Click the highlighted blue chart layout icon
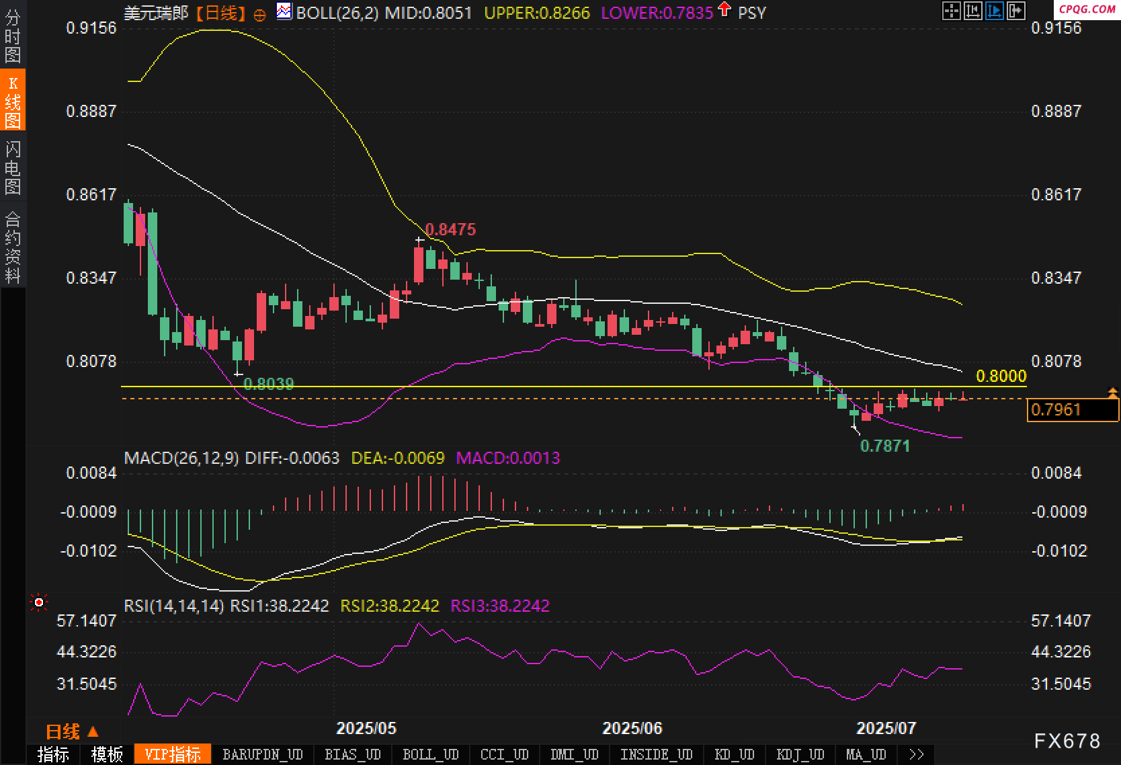This screenshot has width=1121, height=765. click(994, 10)
